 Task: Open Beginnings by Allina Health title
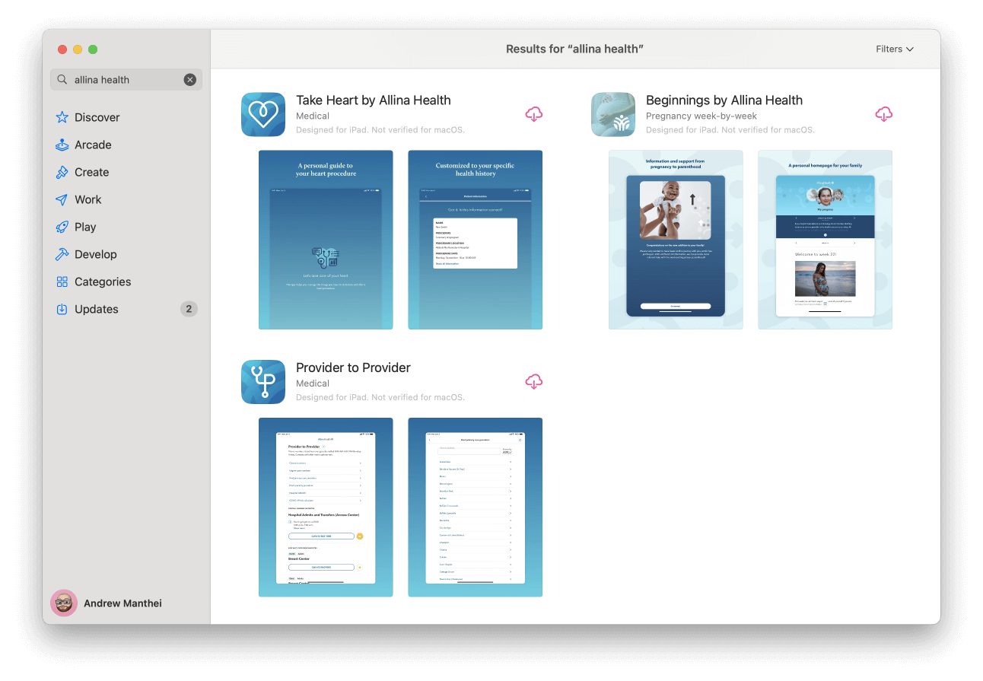[724, 100]
